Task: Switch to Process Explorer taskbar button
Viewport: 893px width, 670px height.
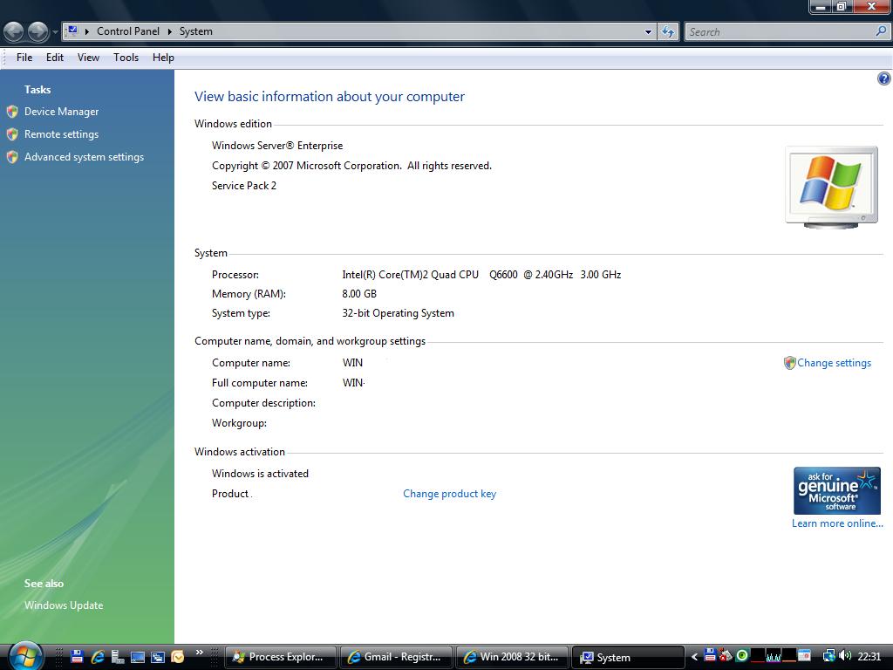Action: (x=280, y=658)
